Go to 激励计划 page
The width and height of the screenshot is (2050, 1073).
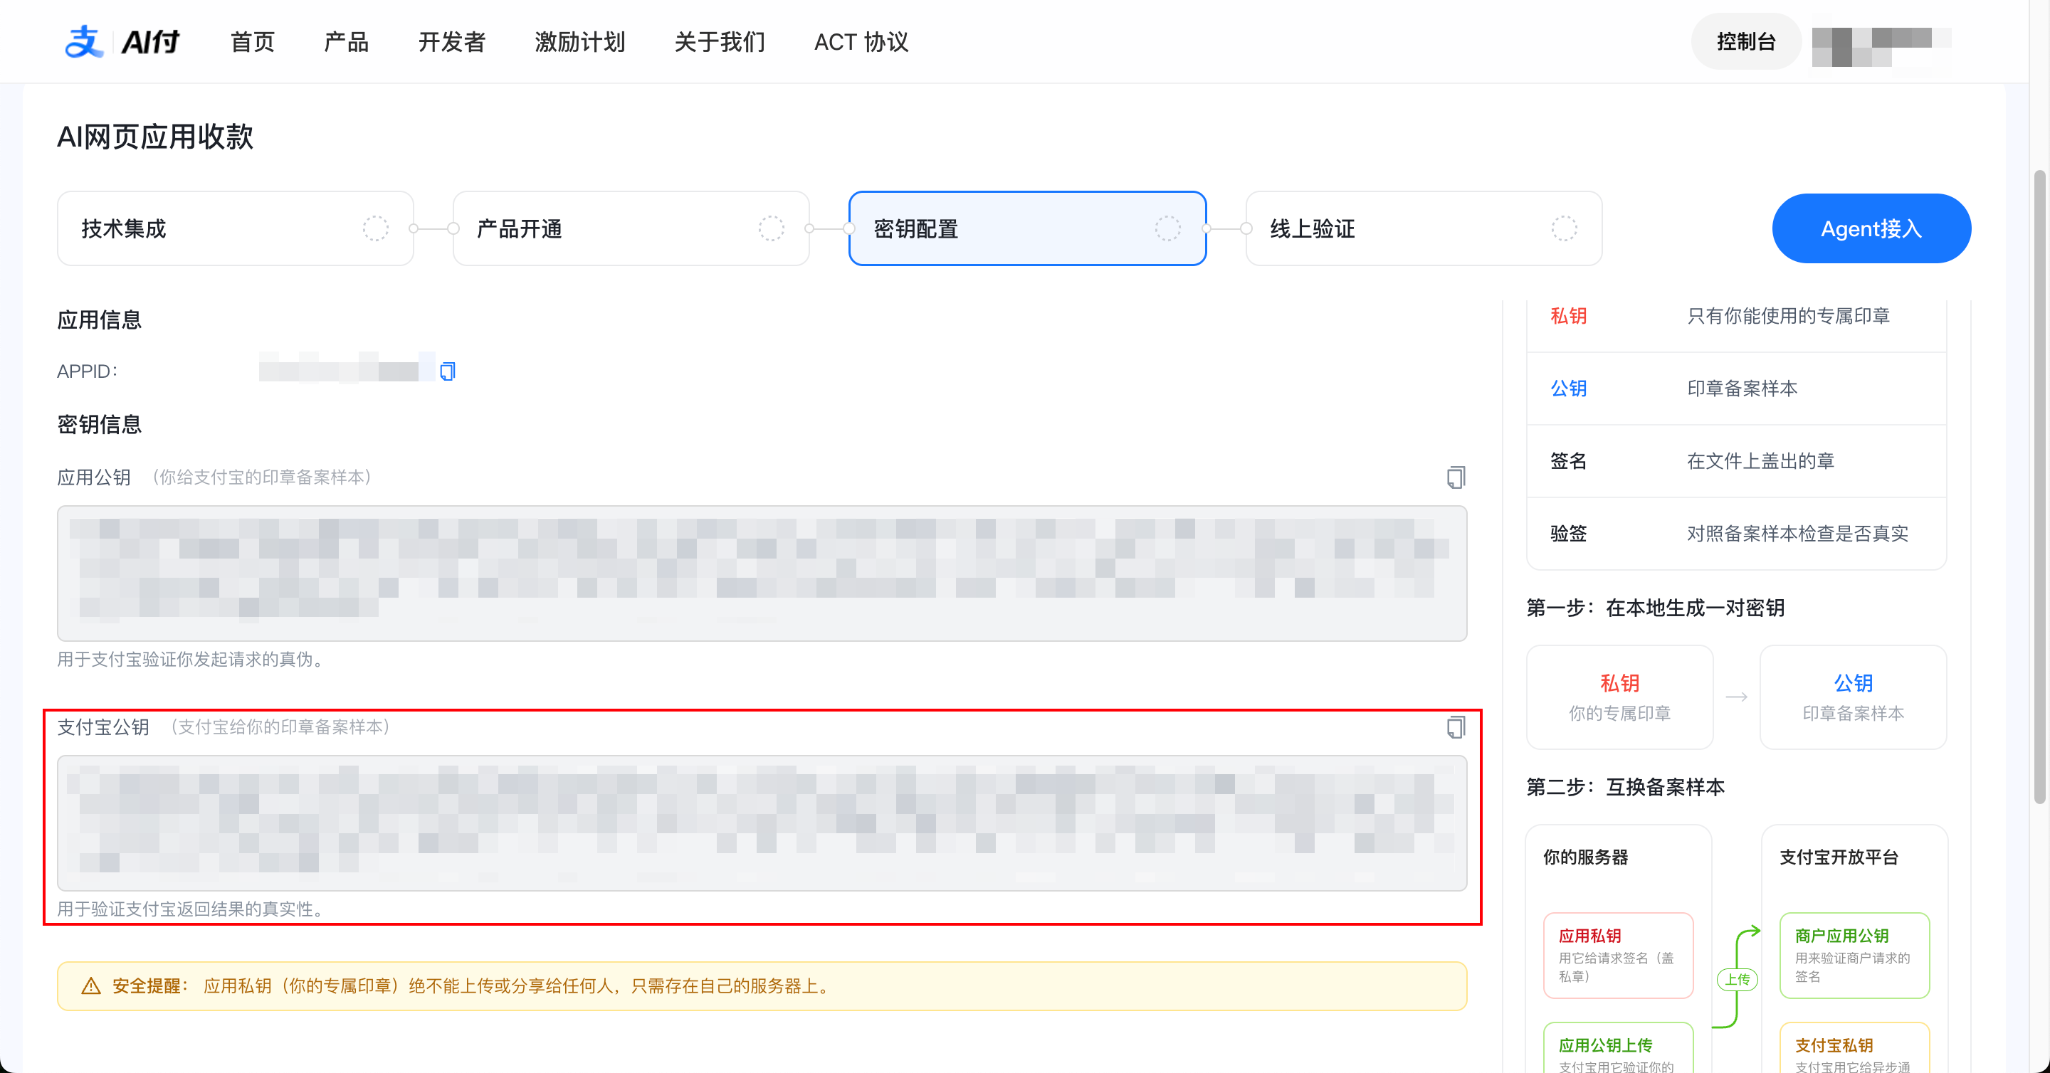[580, 42]
